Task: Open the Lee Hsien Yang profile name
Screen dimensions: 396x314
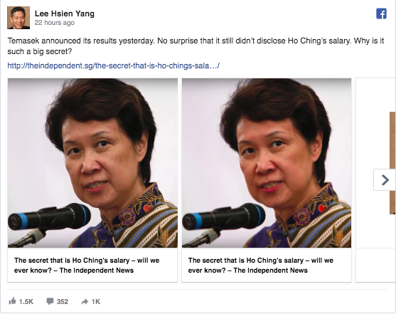Action: (x=65, y=14)
